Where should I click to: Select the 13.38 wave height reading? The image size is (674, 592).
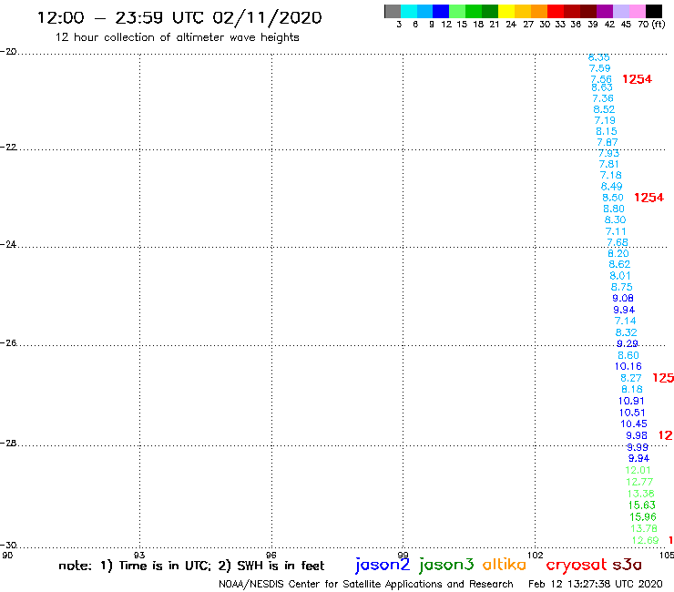(x=640, y=494)
